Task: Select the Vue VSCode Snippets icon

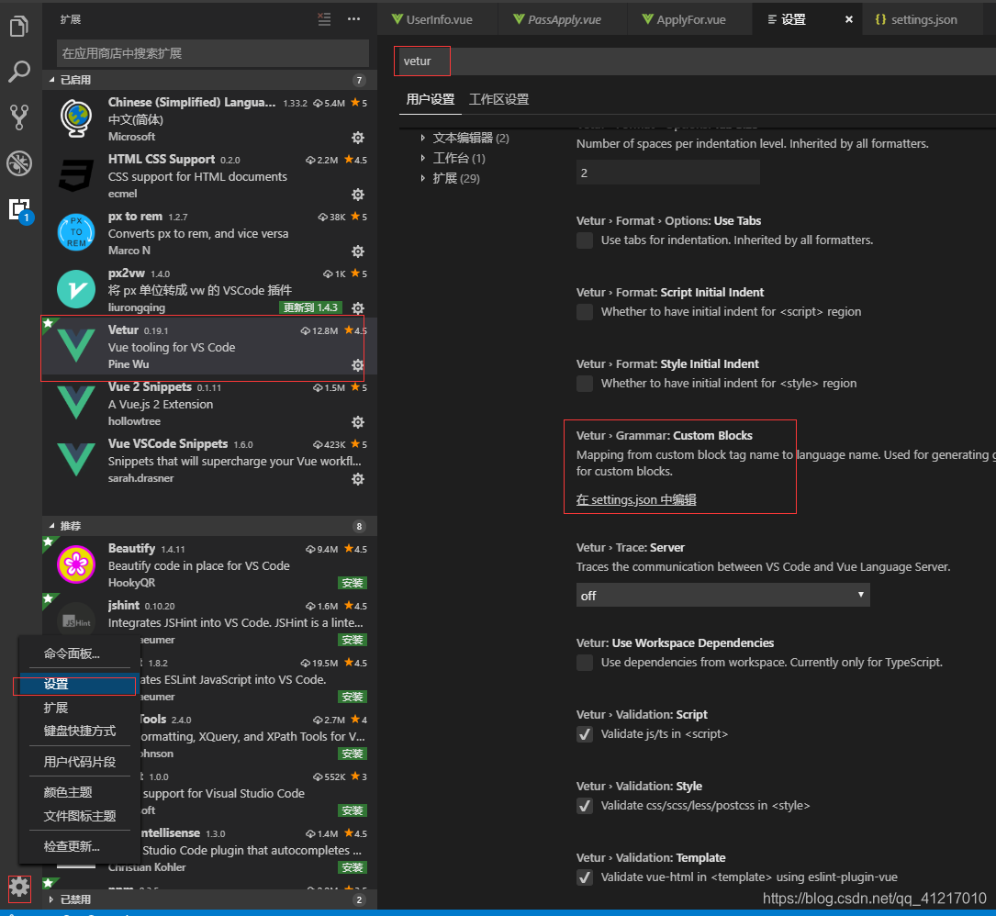Action: click(x=76, y=460)
